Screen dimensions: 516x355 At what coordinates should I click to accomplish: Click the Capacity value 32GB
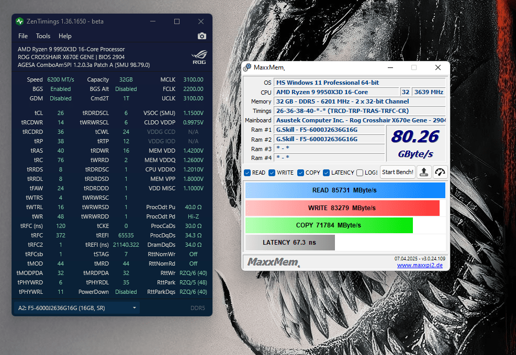(x=126, y=79)
